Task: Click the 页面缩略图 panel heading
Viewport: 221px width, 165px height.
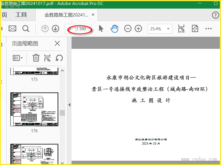Action: point(25,43)
